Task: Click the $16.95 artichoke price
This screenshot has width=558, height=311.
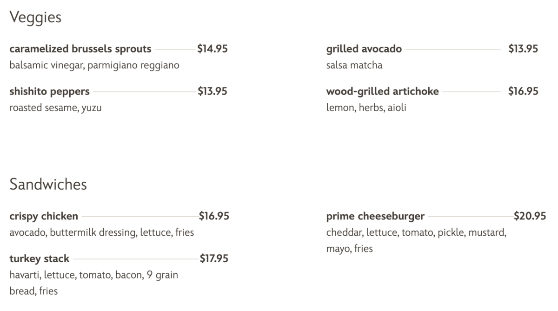Action: [523, 92]
